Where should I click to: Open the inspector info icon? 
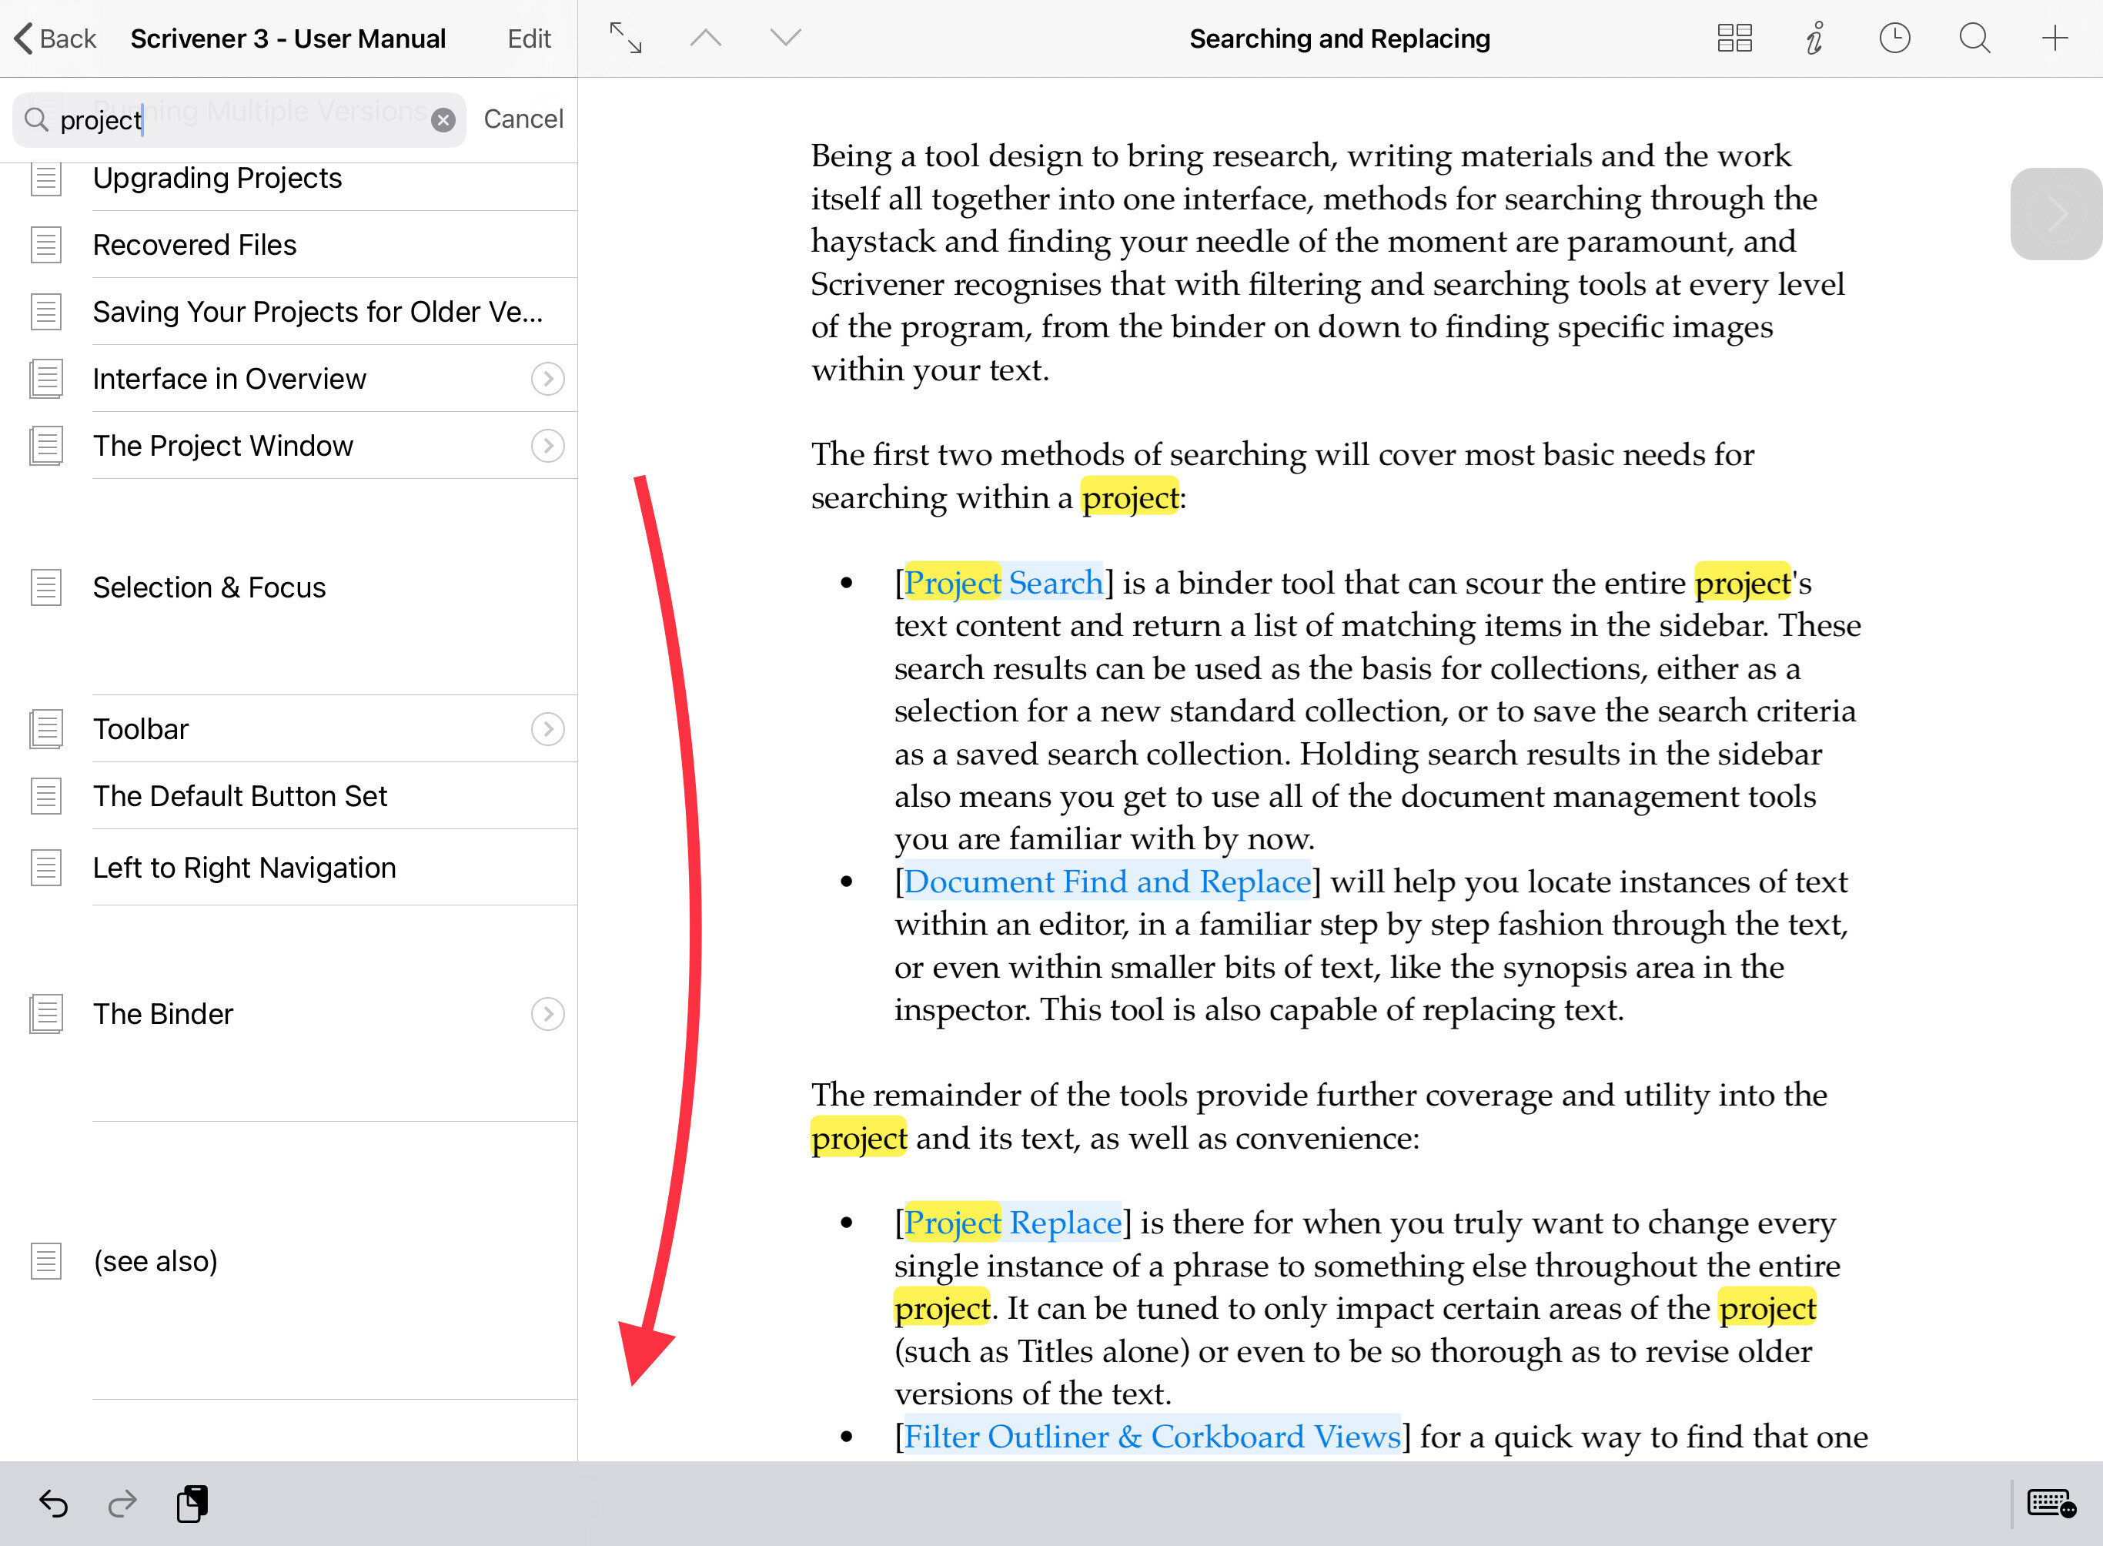tap(1815, 38)
